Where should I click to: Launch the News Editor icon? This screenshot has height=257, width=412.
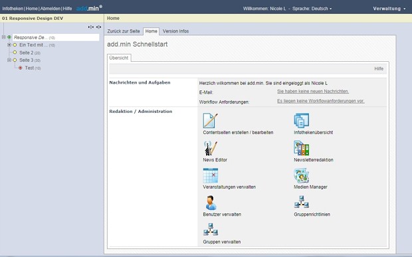click(x=210, y=148)
